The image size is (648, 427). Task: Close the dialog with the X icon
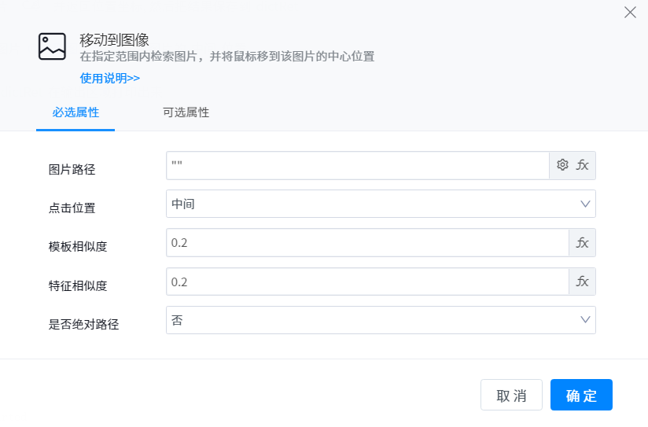pyautogui.click(x=630, y=13)
